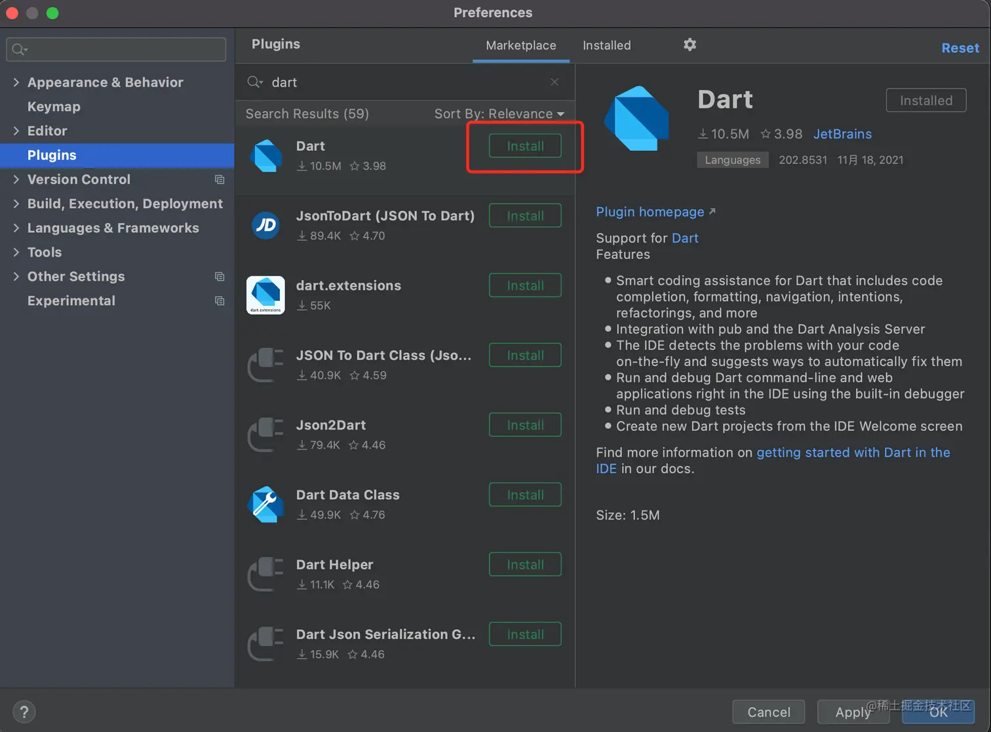
Task: Click the Dart Helper plugin plug icon
Action: [x=265, y=574]
